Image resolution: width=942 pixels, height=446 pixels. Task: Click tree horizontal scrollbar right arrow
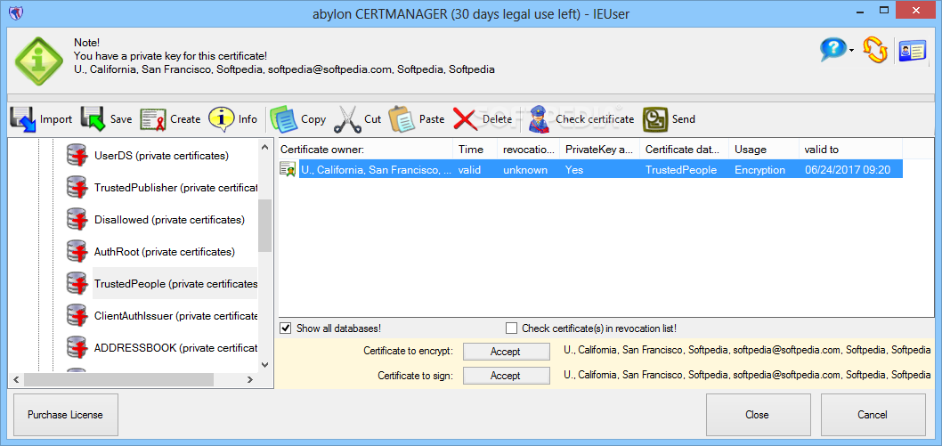click(x=251, y=379)
